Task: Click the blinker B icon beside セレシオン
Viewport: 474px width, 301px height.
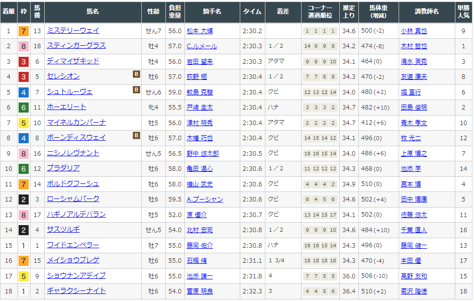Action: point(136,74)
